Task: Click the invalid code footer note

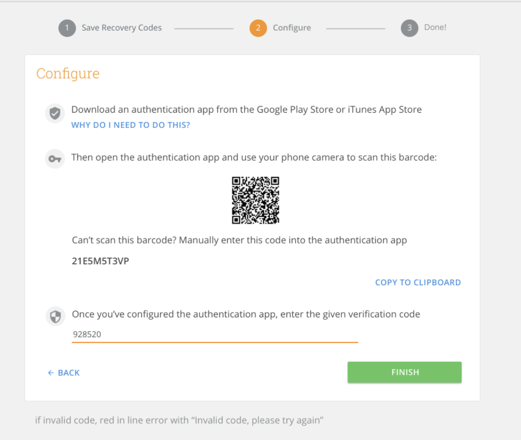Action: [x=179, y=421]
